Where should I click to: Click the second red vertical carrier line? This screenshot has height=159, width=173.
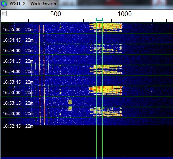(x=44, y=75)
